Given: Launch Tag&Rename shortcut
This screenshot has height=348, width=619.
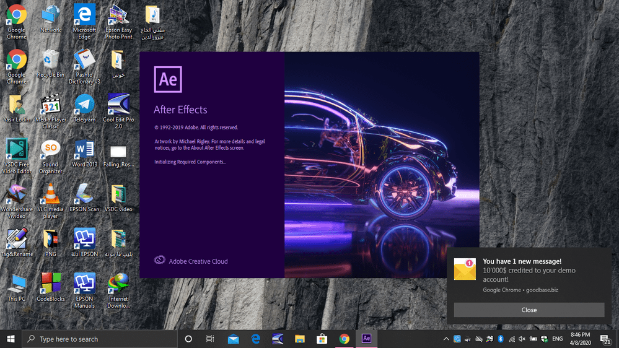Looking at the screenshot, I should [17, 243].
